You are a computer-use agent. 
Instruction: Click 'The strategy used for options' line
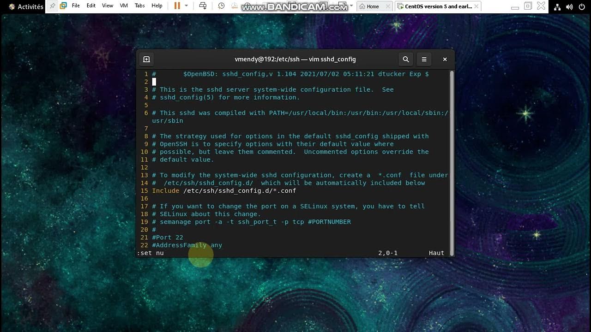click(290, 136)
